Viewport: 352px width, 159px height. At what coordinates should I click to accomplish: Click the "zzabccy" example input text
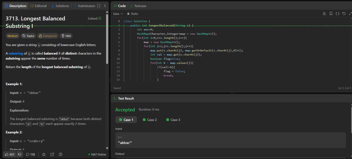pos(36,141)
